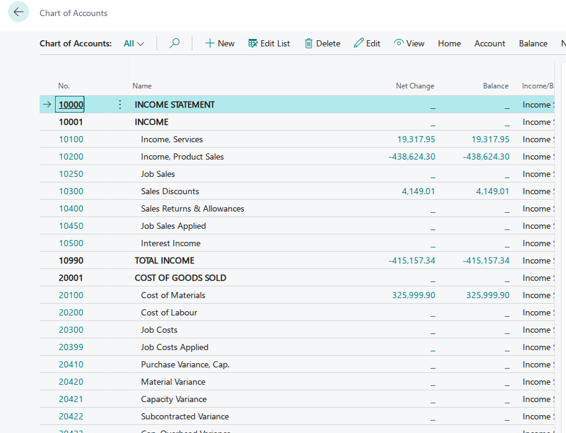Sort by the Name column header
Viewport: 566px width, 433px height.
click(x=142, y=86)
